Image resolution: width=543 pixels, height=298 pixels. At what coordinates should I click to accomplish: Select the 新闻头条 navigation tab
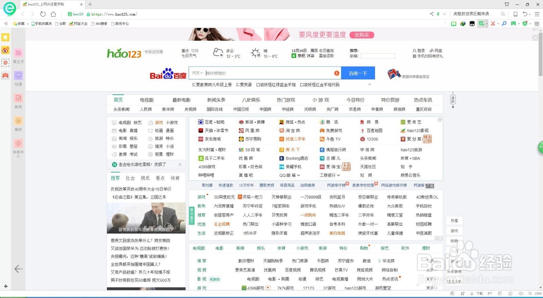pos(217,100)
